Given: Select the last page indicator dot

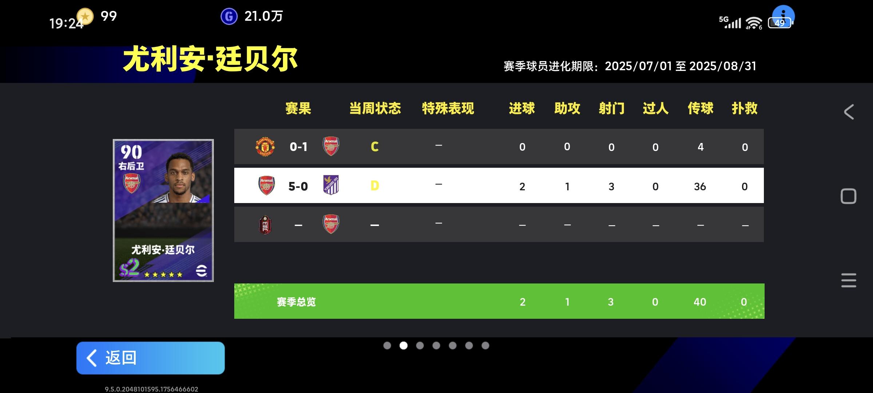Looking at the screenshot, I should [x=485, y=345].
